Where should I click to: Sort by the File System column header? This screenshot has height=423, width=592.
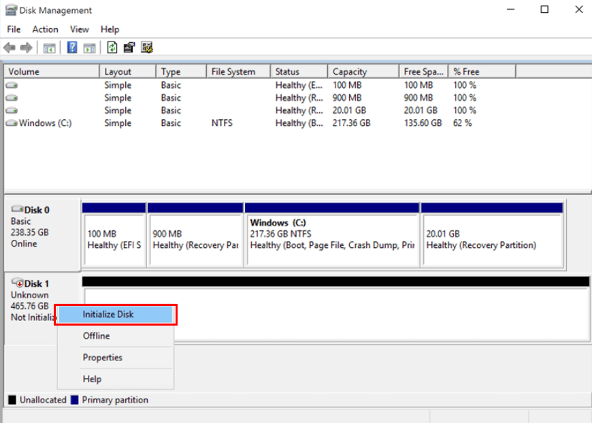[x=239, y=72]
